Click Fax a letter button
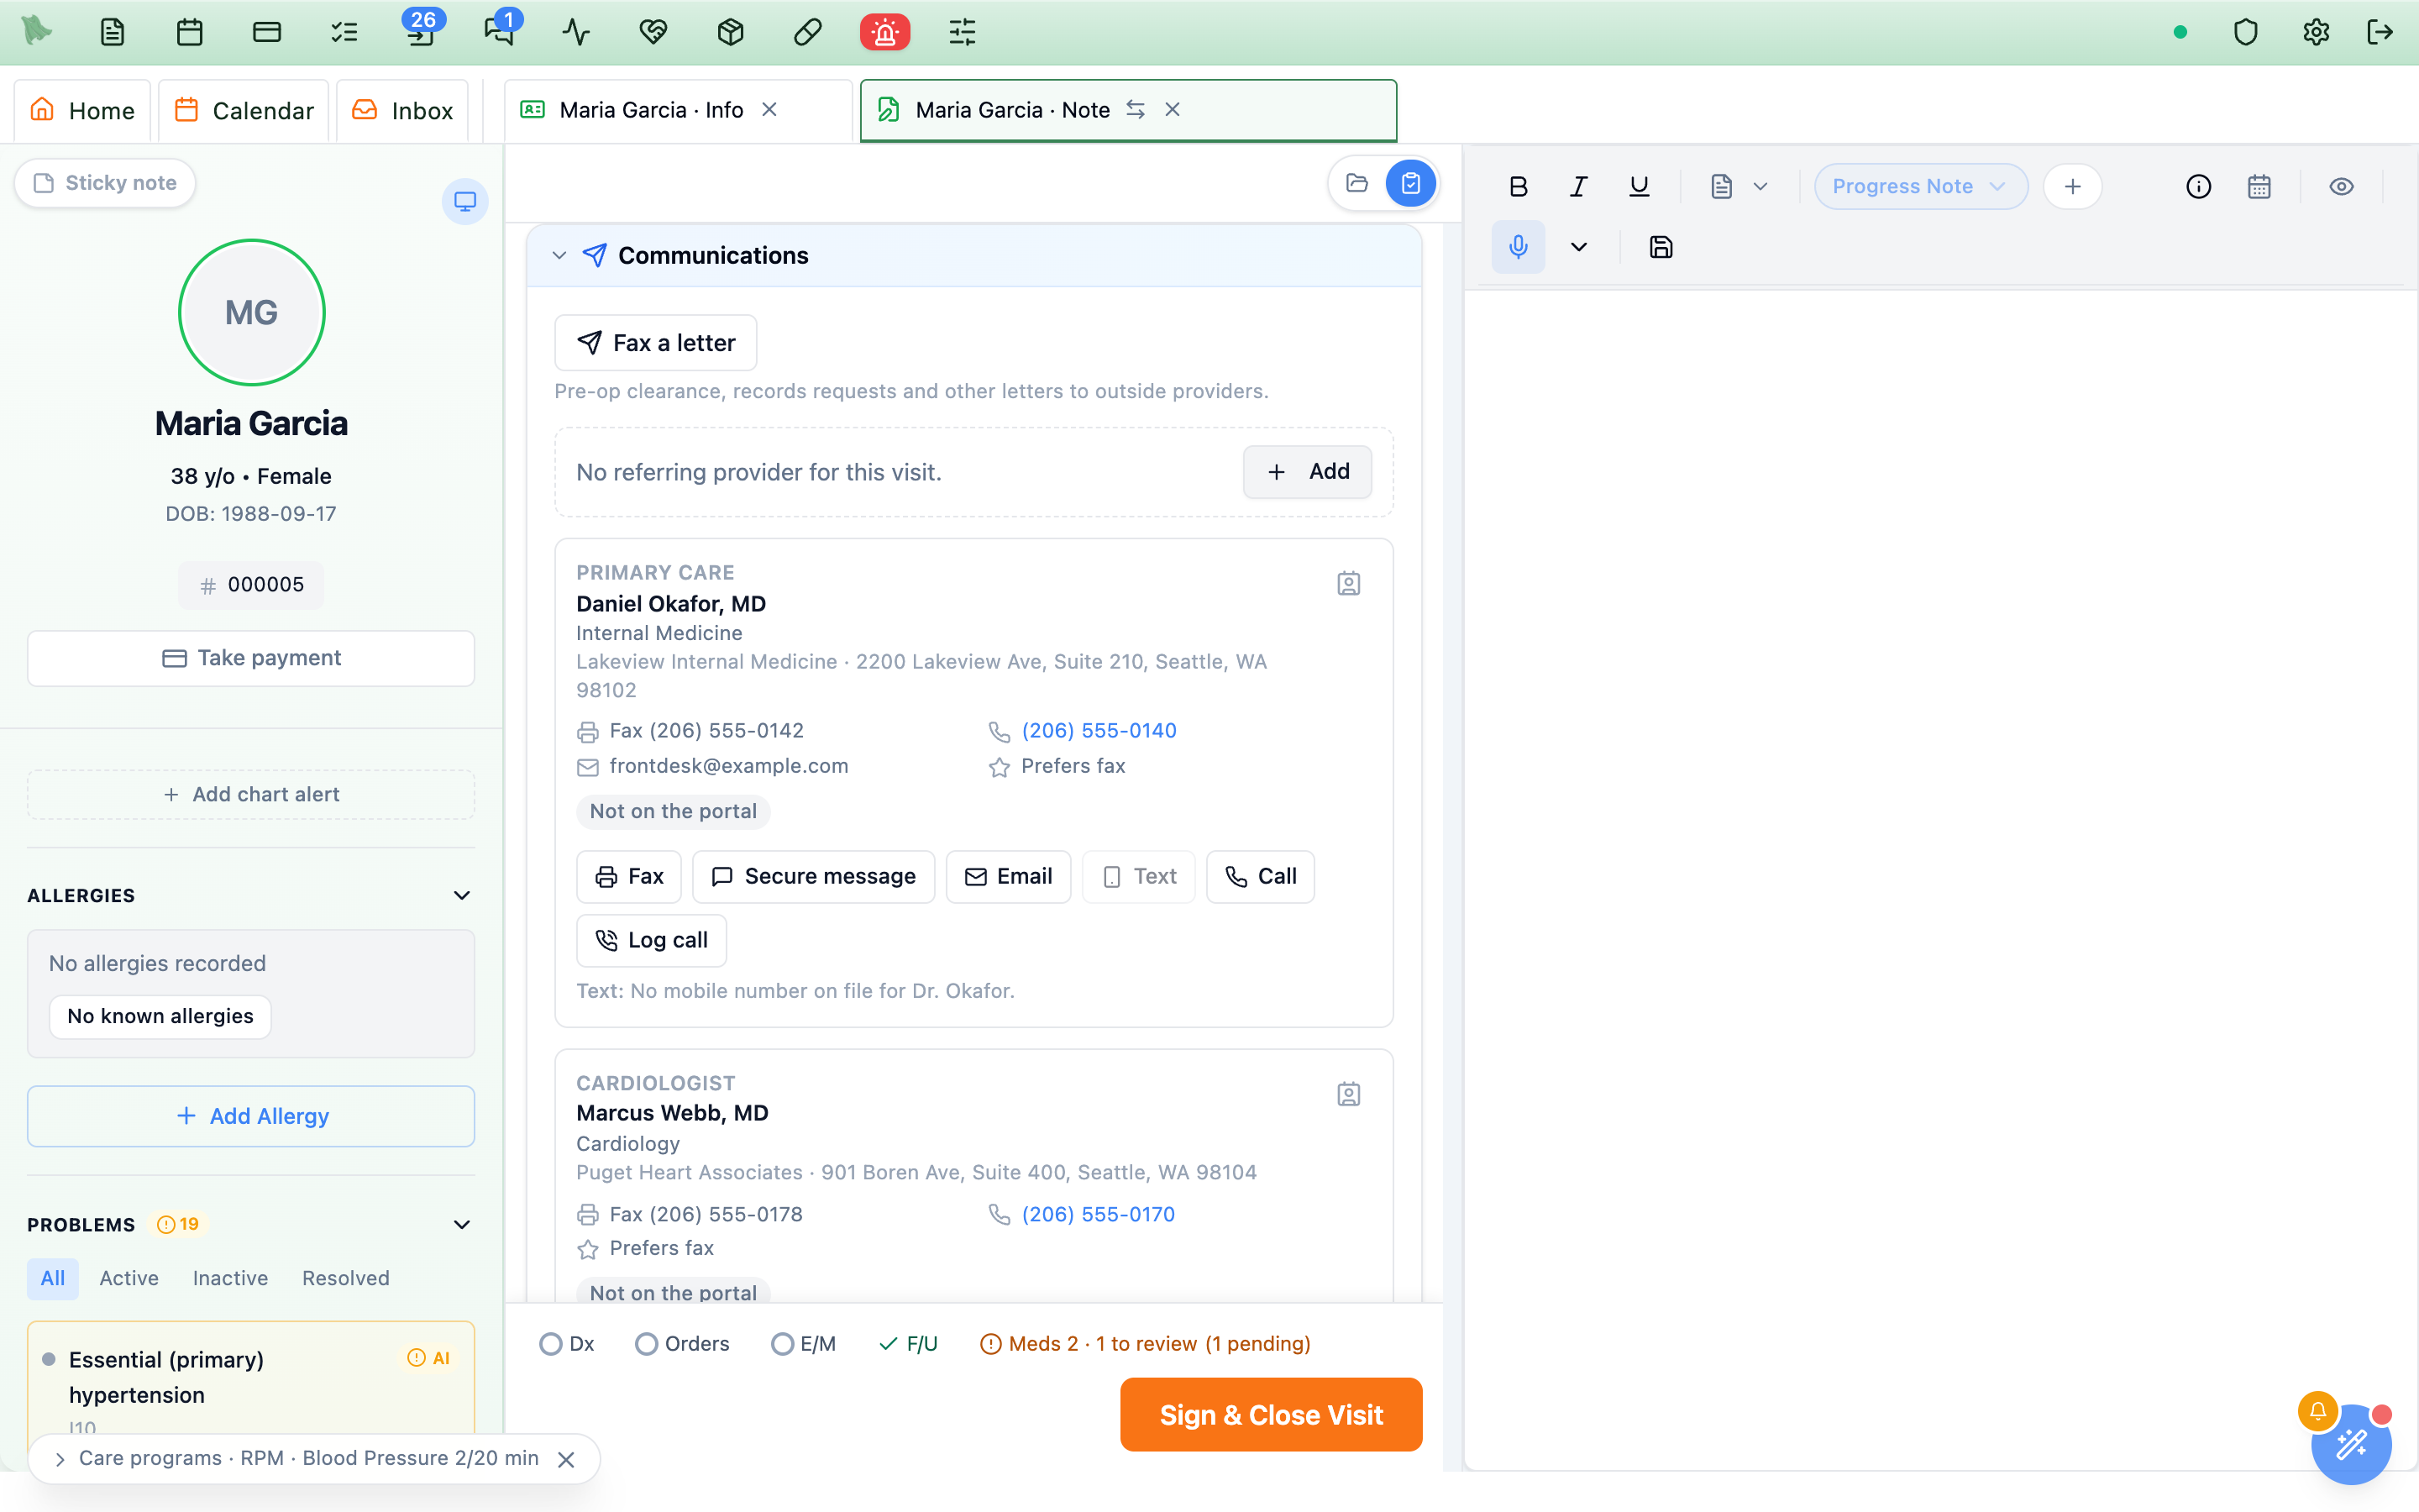Viewport: 2419px width, 1512px height. (656, 343)
